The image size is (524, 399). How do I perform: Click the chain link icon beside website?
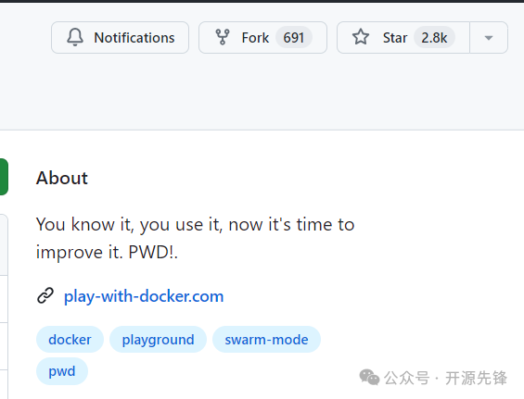(x=45, y=295)
